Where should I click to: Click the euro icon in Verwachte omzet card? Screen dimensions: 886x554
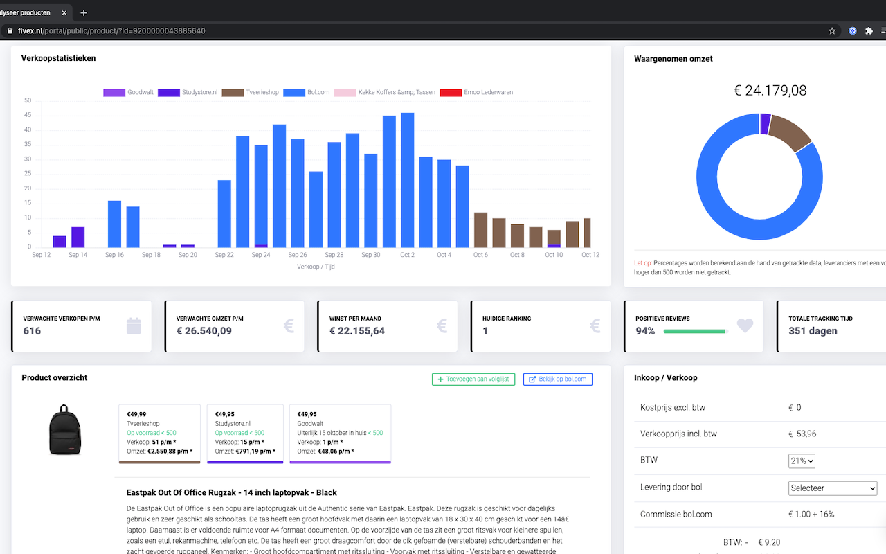point(289,325)
